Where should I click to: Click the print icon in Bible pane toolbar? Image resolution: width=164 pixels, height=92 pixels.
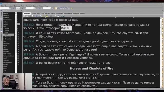tap(27, 16)
